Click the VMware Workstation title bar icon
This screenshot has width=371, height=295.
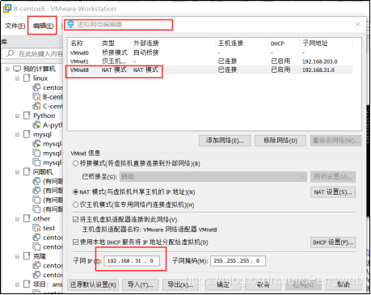point(7,8)
